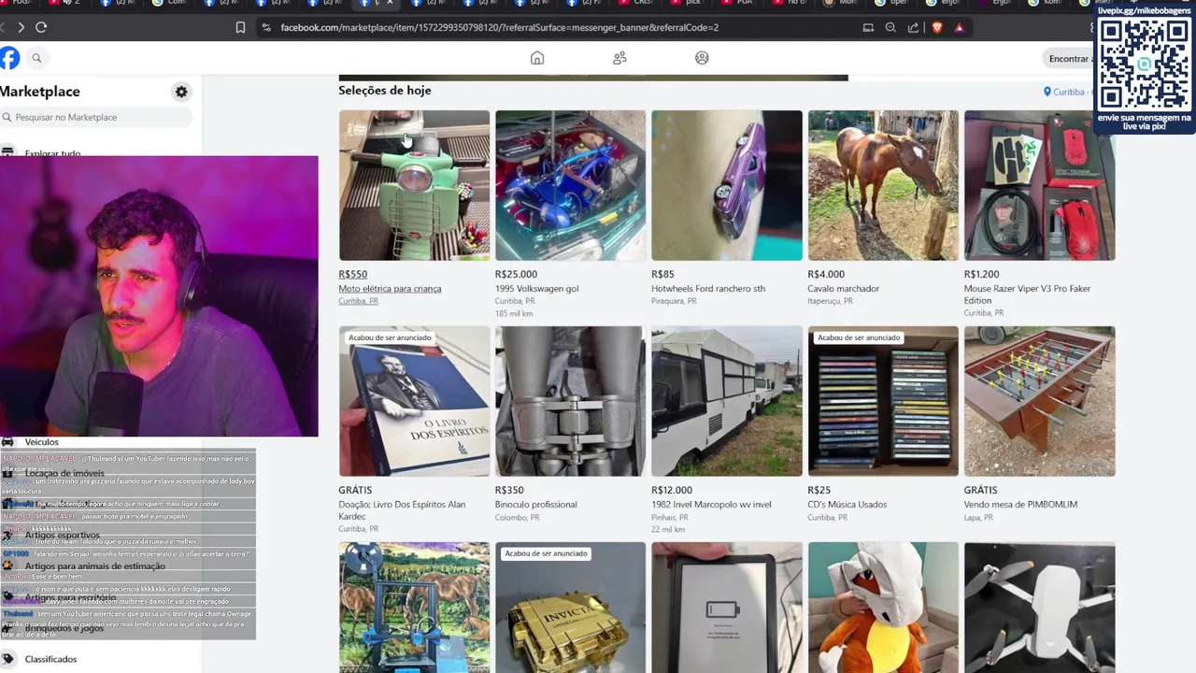Click the Cubone plush toy photo
This screenshot has width=1196, height=673.
pyautogui.click(x=883, y=608)
